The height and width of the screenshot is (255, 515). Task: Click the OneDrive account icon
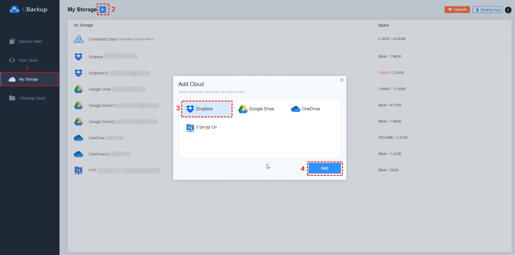(x=78, y=138)
